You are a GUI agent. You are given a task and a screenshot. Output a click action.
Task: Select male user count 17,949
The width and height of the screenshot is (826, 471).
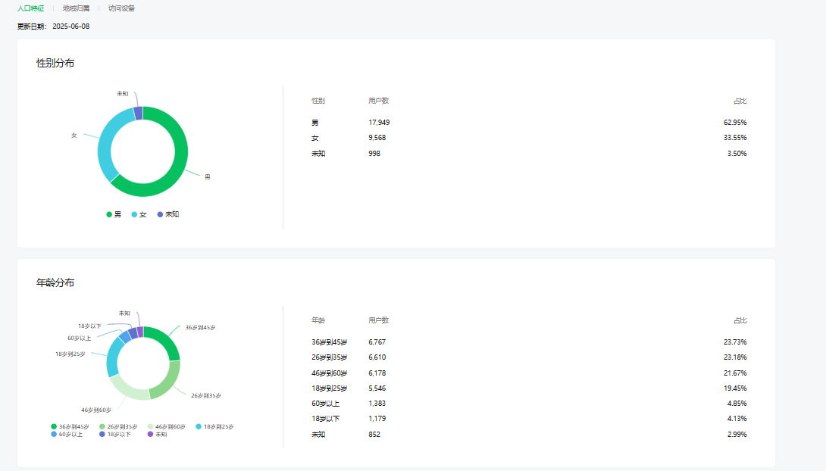click(379, 123)
